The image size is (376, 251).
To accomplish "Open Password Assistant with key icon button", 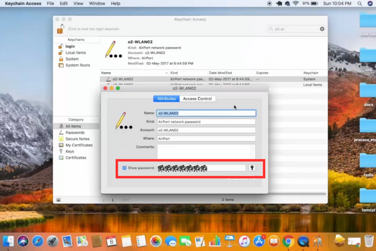I will coord(252,168).
